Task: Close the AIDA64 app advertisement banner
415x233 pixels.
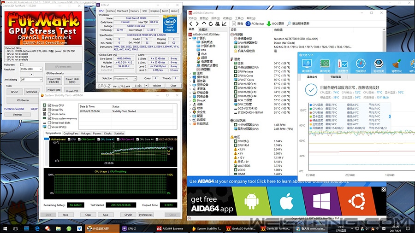Action: [x=384, y=189]
